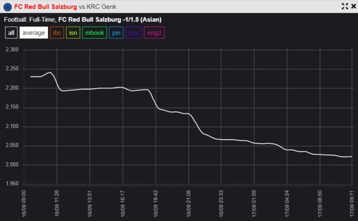Viewport: 358px width, 221px height.
Task: Click the 2.100 y-axis label
Action: click(x=12, y=126)
